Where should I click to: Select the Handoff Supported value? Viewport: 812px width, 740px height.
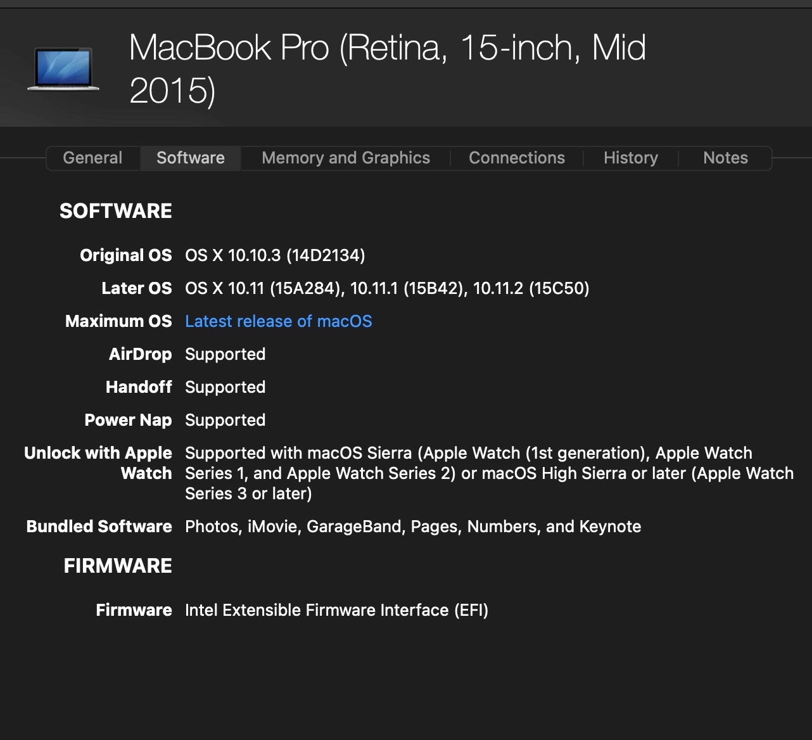tap(225, 387)
